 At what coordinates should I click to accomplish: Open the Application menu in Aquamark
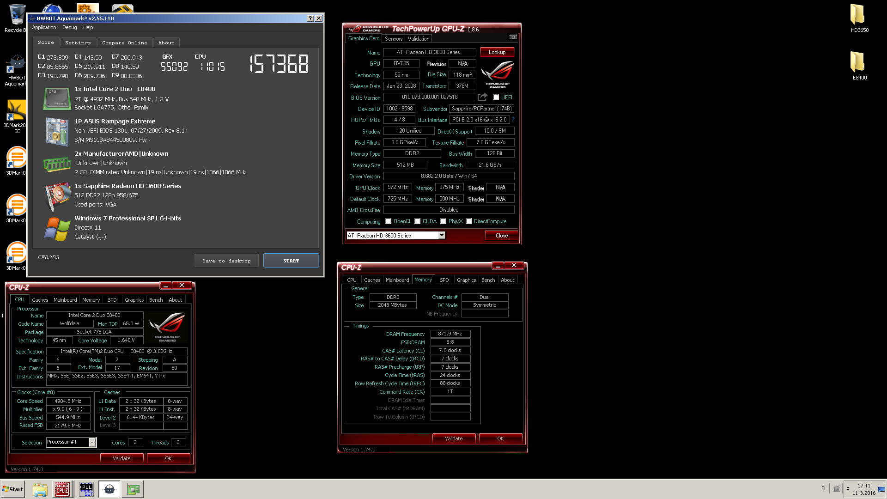(44, 27)
